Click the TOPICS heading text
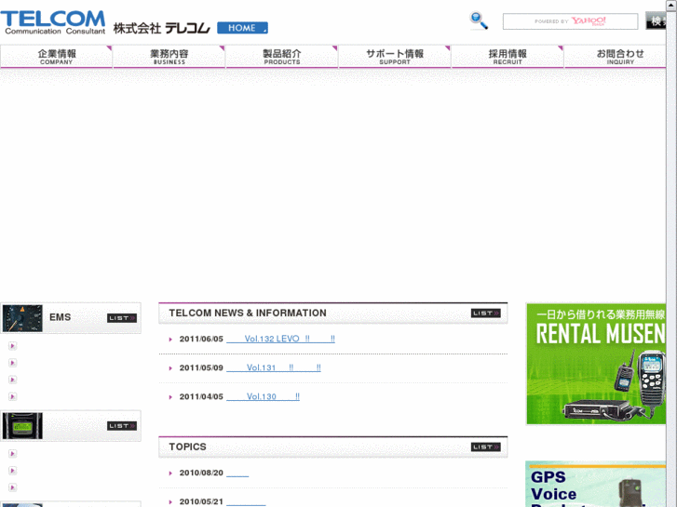 [187, 447]
